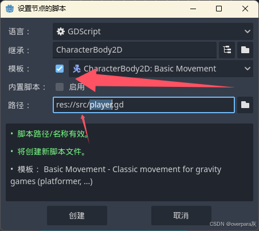Click the 启用 label next to the checkbox
259x231 pixels.
pos(77,87)
